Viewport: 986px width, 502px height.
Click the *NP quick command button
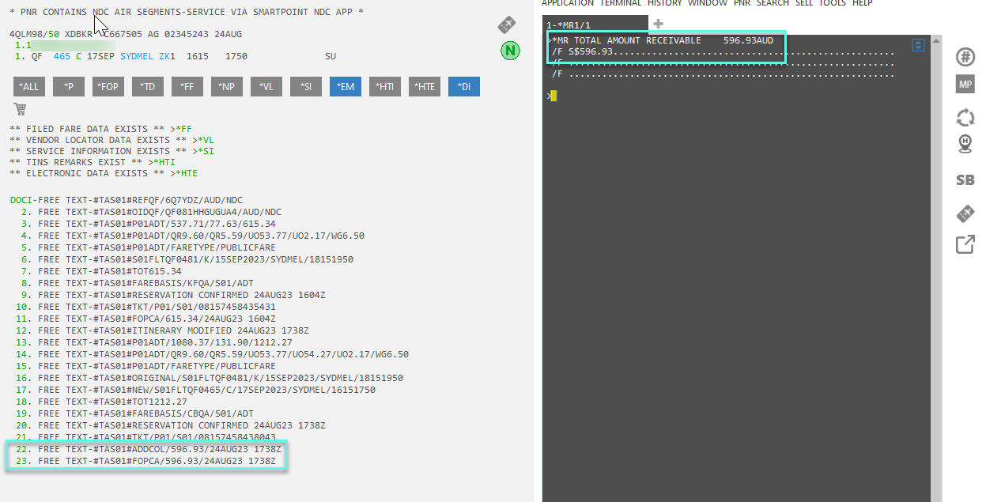click(227, 87)
